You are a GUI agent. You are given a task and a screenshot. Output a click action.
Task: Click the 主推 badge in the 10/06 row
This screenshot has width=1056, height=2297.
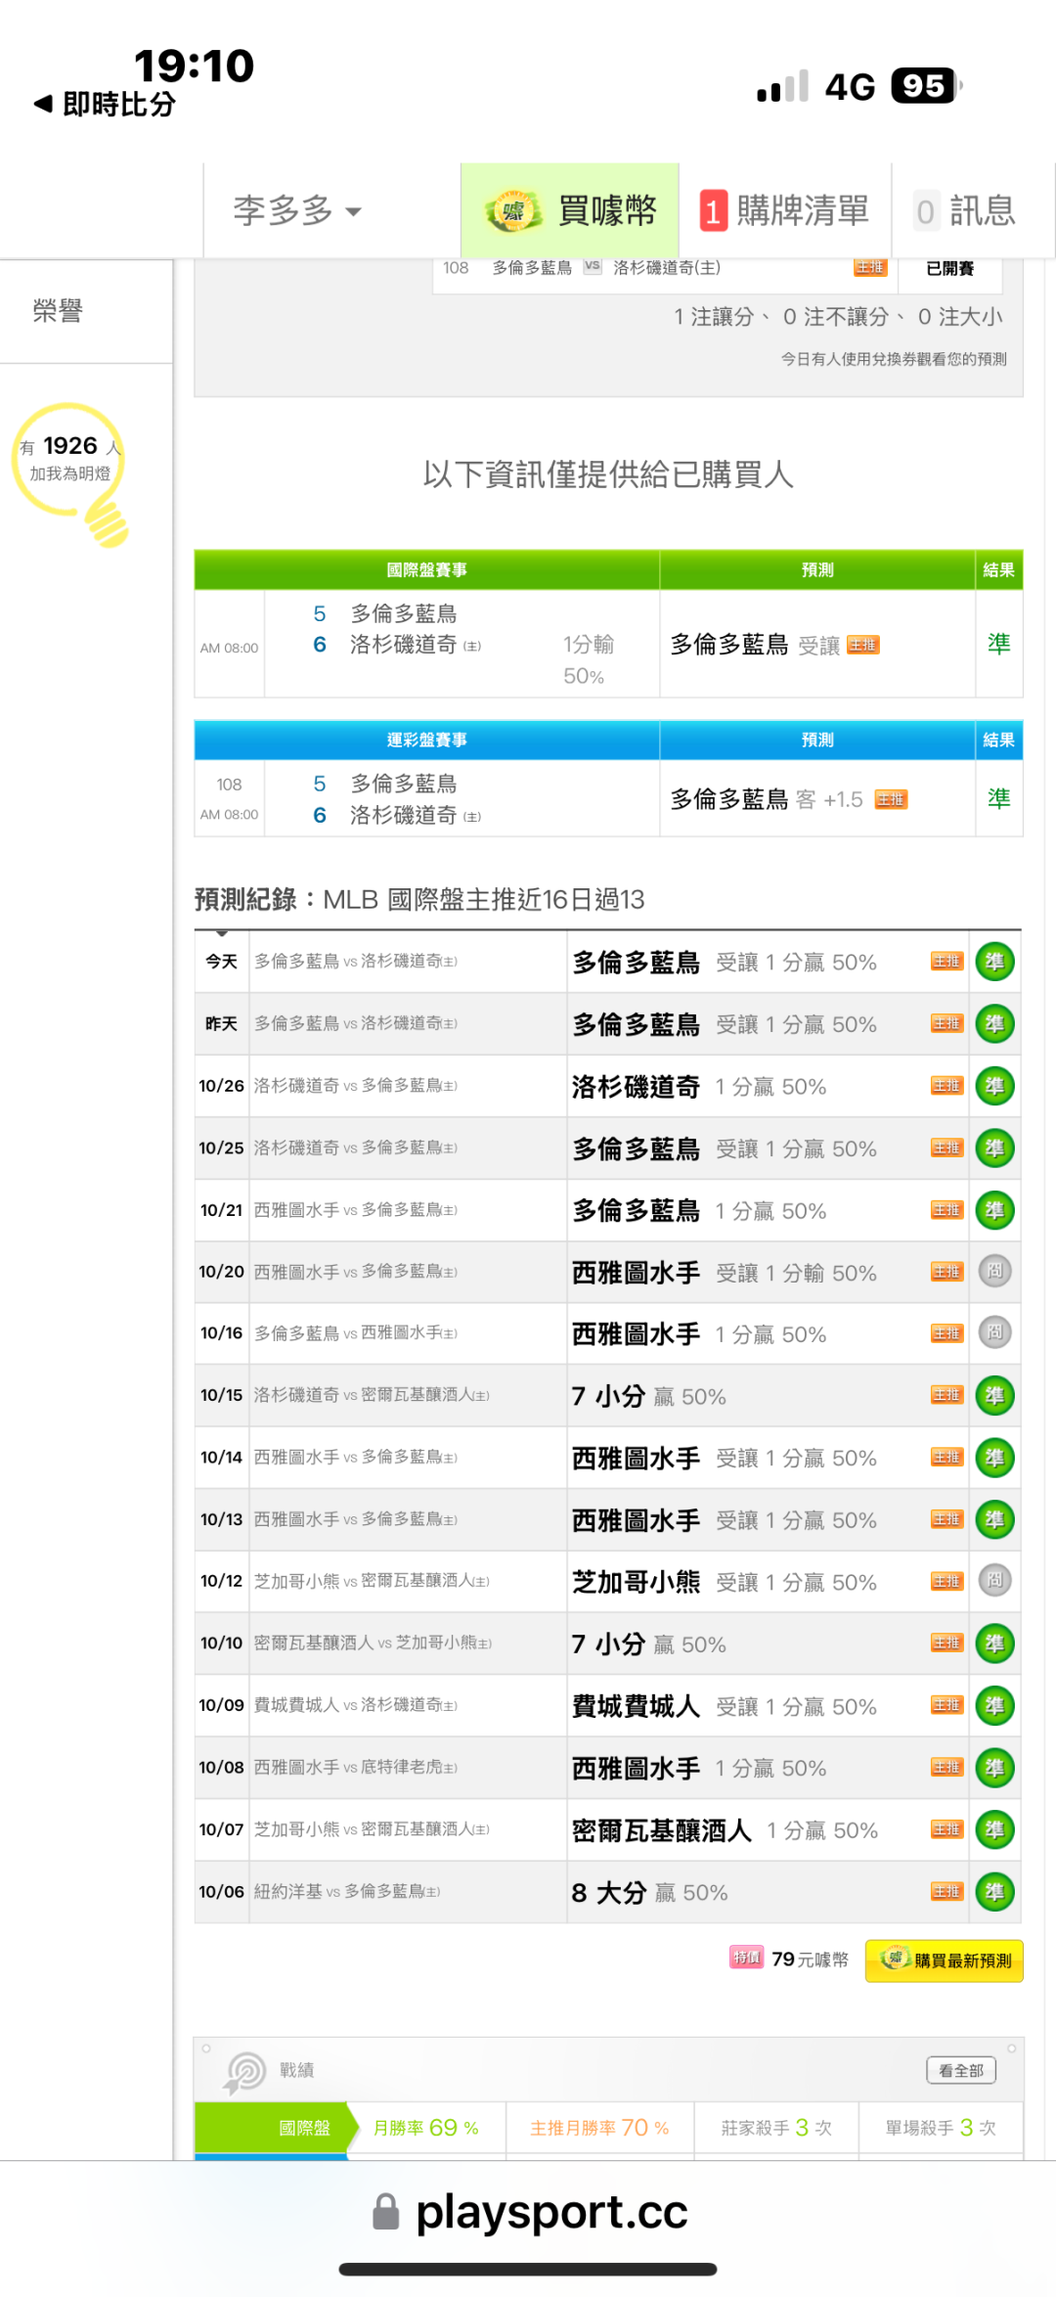[946, 1892]
